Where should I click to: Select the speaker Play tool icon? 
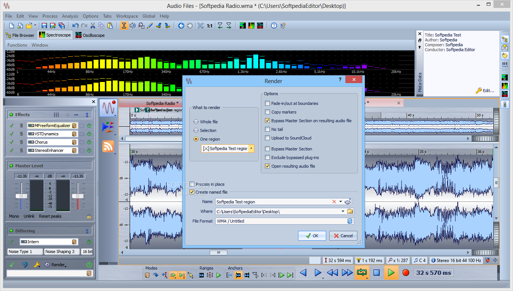(133, 26)
